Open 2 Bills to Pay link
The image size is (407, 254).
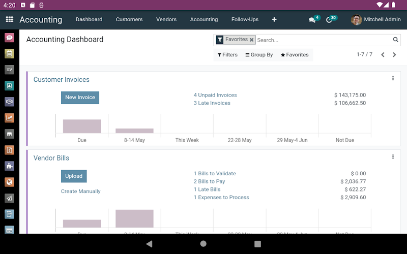click(209, 181)
